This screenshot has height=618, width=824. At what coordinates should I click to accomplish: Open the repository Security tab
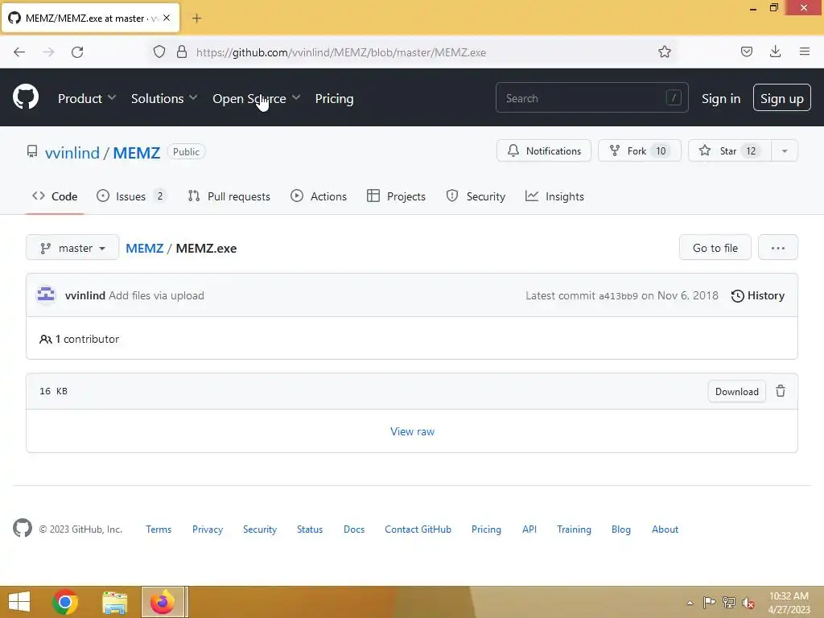476,196
